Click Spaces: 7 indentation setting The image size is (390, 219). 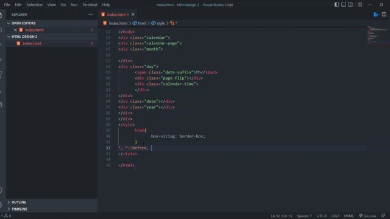[x=304, y=216]
